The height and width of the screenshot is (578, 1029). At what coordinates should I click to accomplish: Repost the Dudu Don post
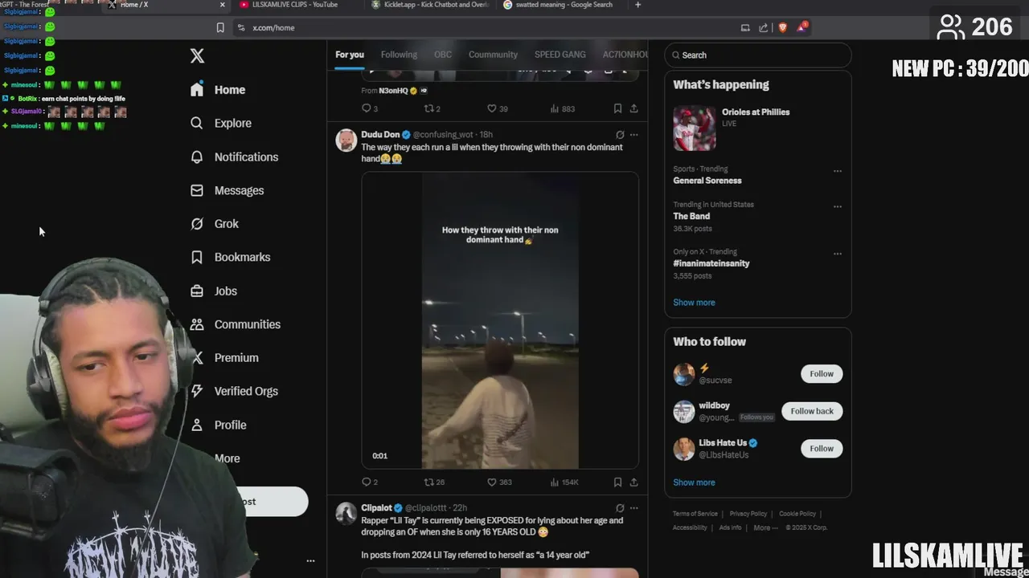point(434,482)
